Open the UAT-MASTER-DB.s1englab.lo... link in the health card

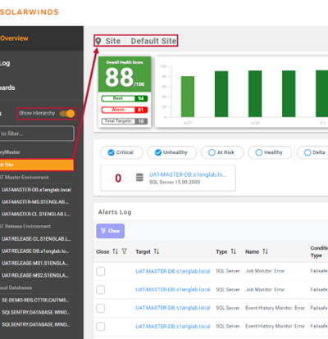pyautogui.click(x=188, y=174)
